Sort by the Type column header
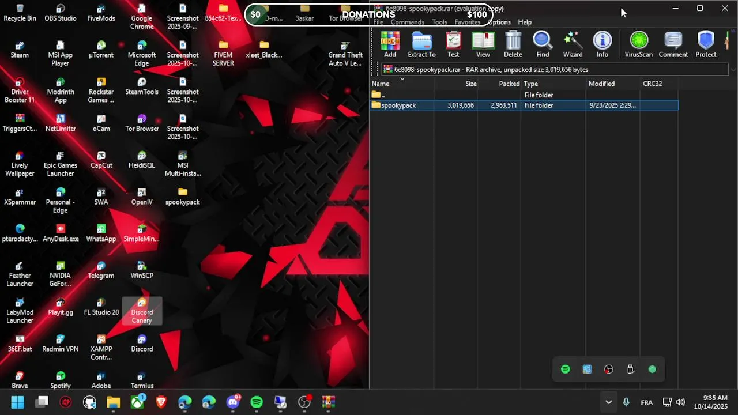Screen dimensions: 738x415 click(x=553, y=84)
